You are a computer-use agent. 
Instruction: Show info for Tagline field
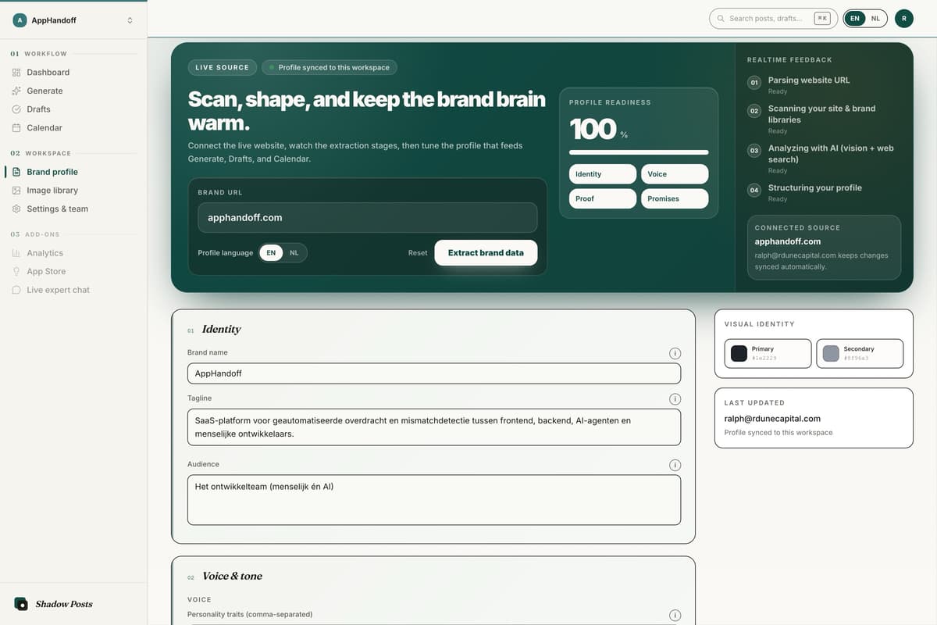coord(675,399)
